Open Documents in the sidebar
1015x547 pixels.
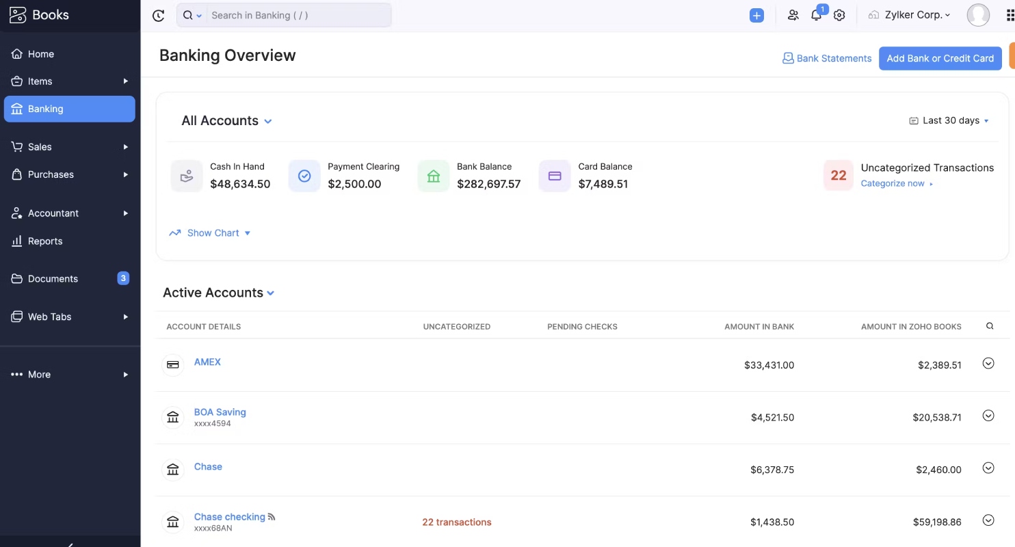point(70,279)
